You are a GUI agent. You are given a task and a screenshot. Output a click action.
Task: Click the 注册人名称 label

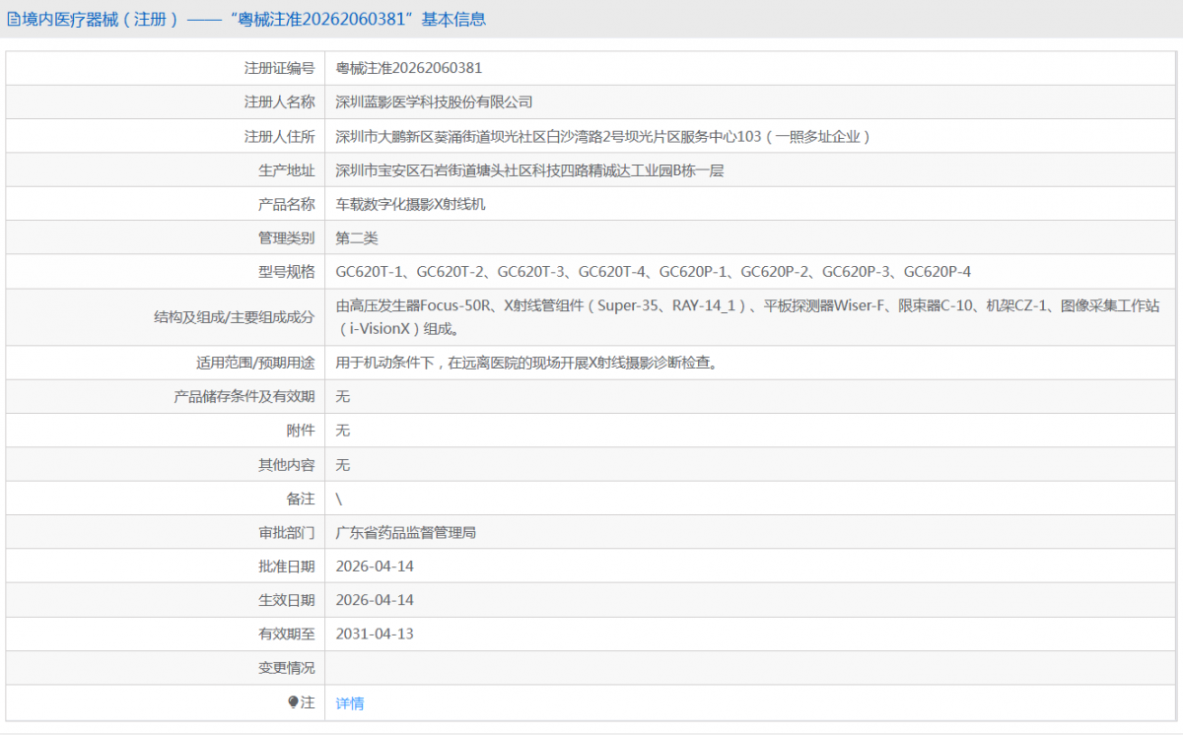pos(279,101)
